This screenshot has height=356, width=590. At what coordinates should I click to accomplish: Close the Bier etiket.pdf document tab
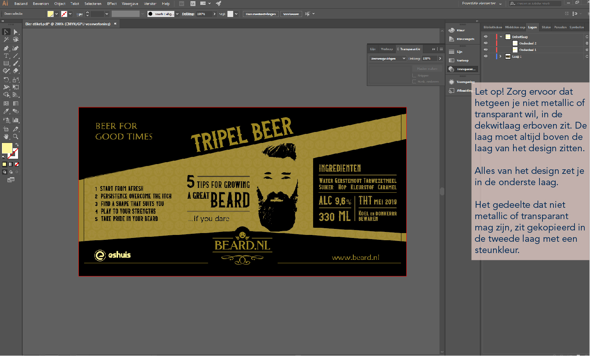click(115, 23)
